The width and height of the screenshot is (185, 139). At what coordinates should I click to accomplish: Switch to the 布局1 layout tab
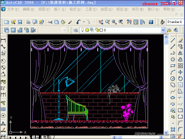click(x=47, y=137)
